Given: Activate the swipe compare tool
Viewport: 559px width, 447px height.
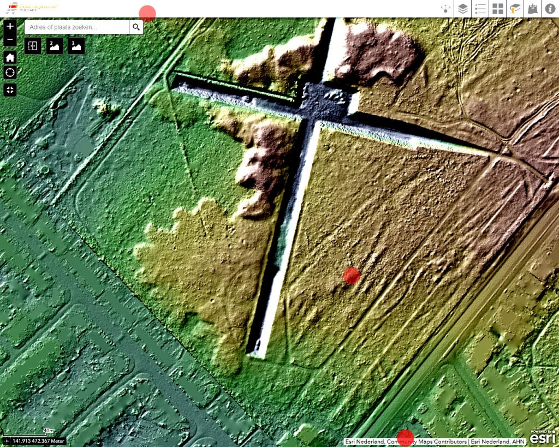Looking at the screenshot, I should pyautogui.click(x=33, y=46).
